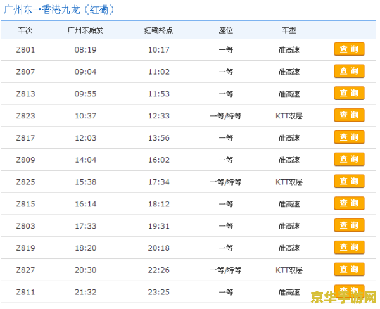
Task: Click departure time 17:33
Action: 85,226
